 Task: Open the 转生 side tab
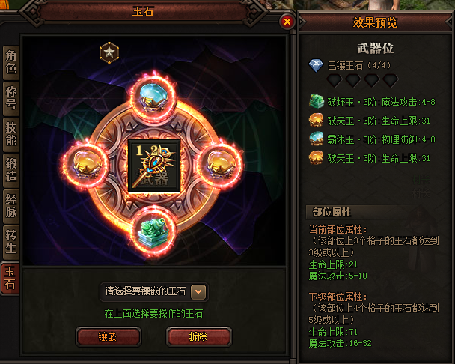[11, 242]
